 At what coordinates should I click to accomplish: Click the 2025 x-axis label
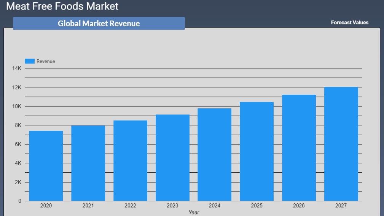[257, 206]
